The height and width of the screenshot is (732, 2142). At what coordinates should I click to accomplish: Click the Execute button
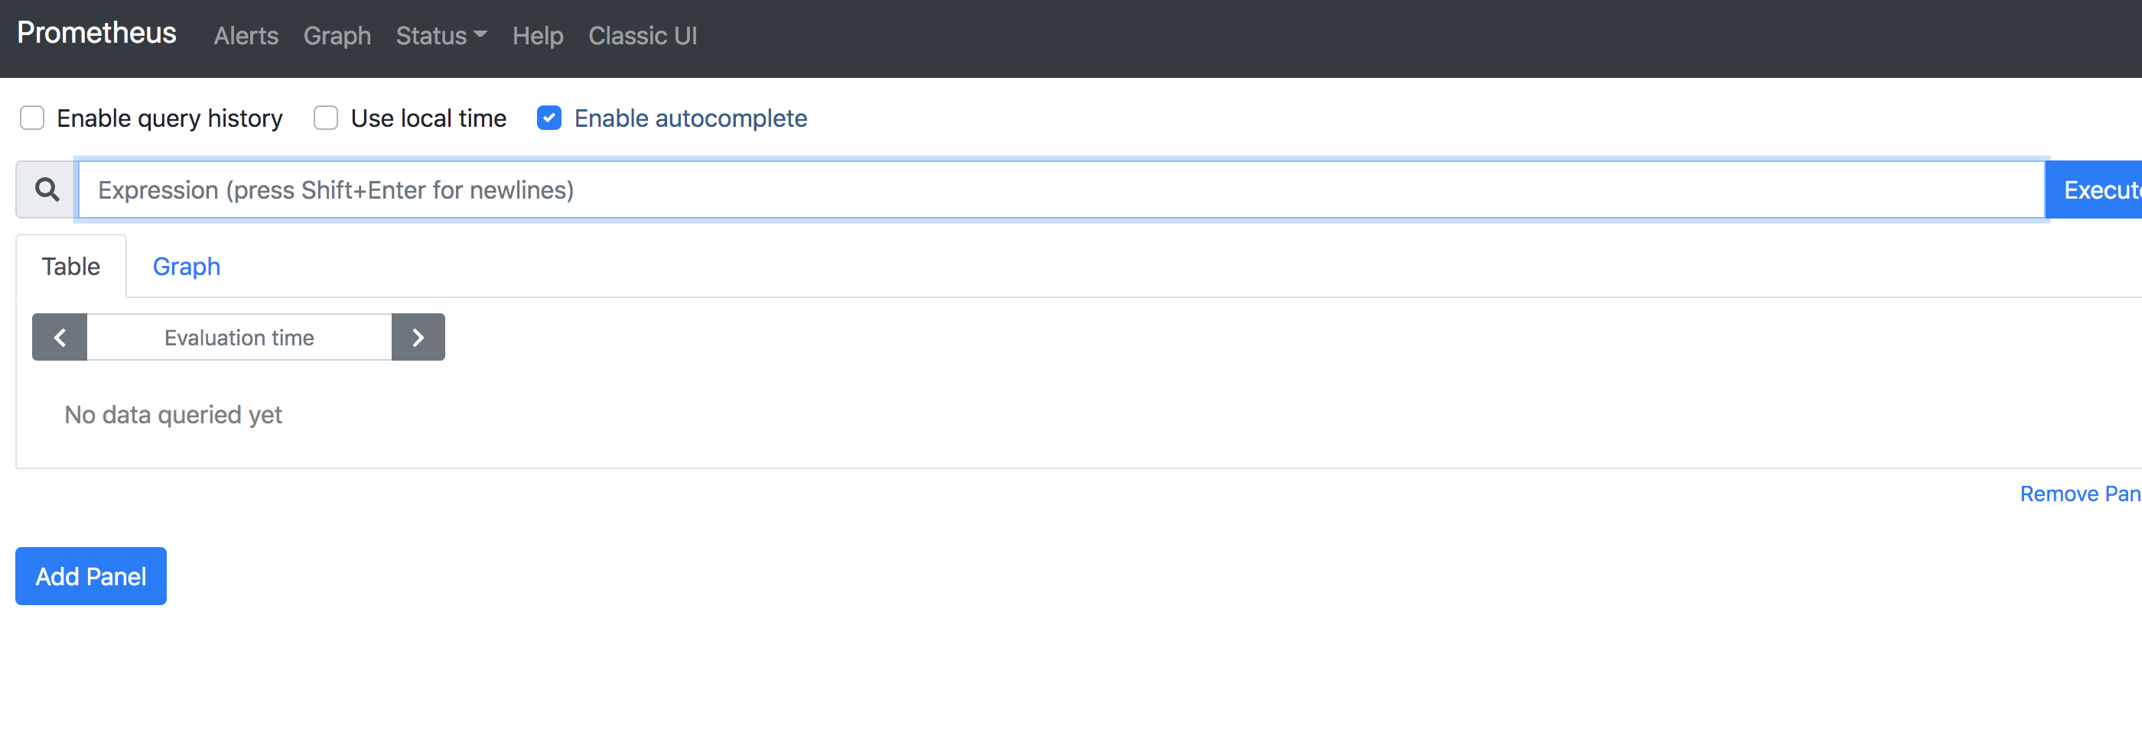point(2094,189)
